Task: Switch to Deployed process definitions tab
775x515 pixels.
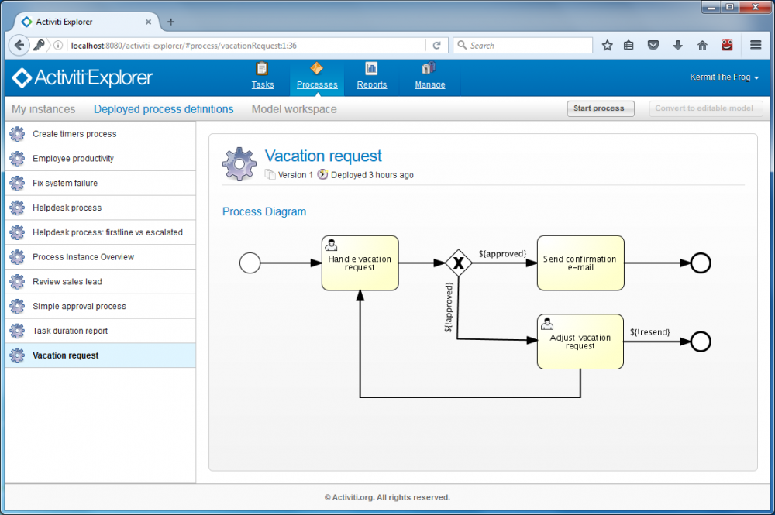Action: 164,109
